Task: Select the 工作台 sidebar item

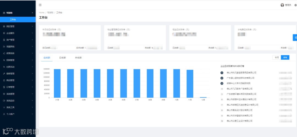Action: pyautogui.click(x=18, y=20)
